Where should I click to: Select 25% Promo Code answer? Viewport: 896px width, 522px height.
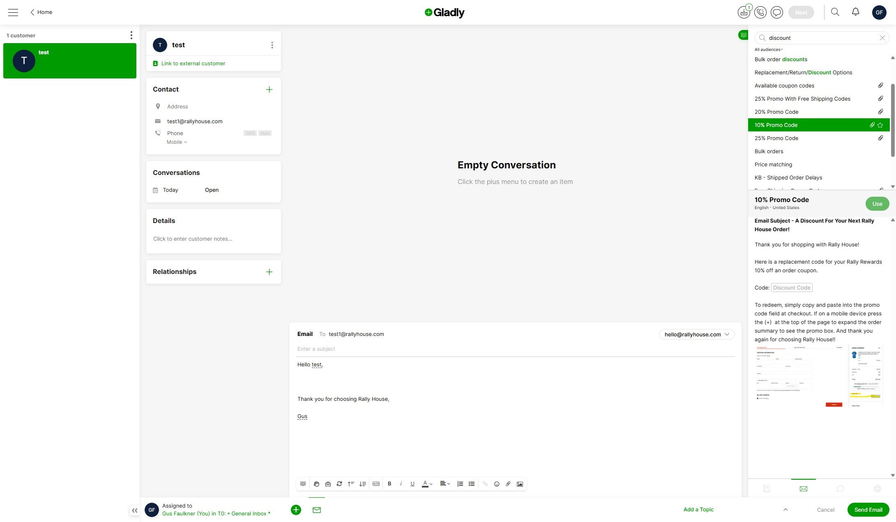(819, 138)
